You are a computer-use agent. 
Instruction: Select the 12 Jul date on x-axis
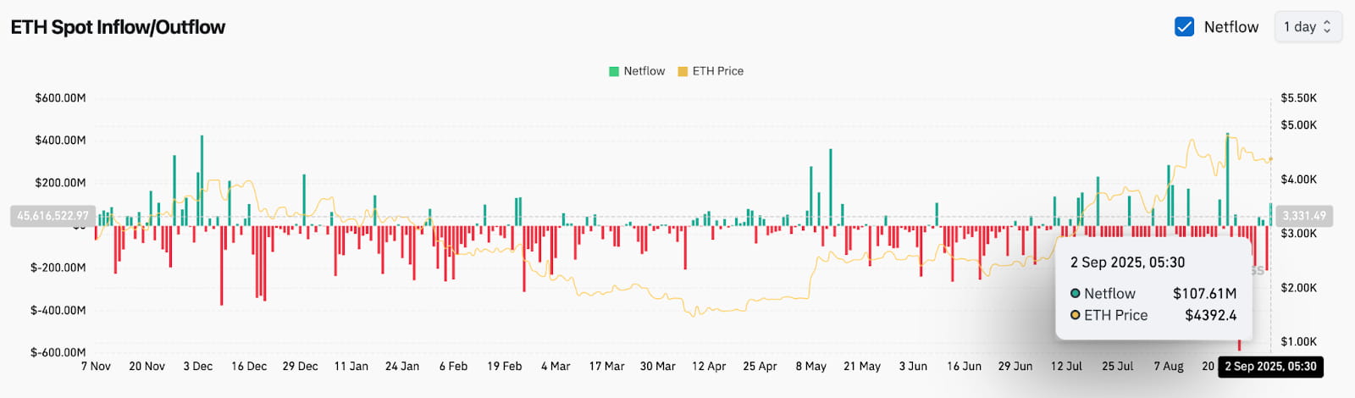point(1066,367)
